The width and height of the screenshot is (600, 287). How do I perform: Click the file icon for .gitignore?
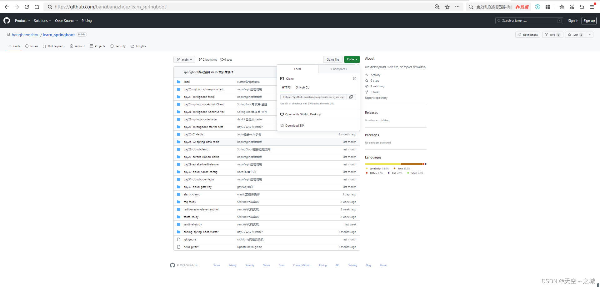[179, 239]
